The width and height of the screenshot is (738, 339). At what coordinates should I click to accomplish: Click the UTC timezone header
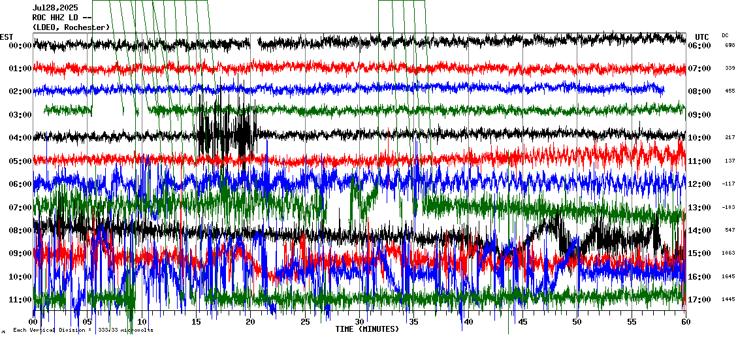point(701,37)
